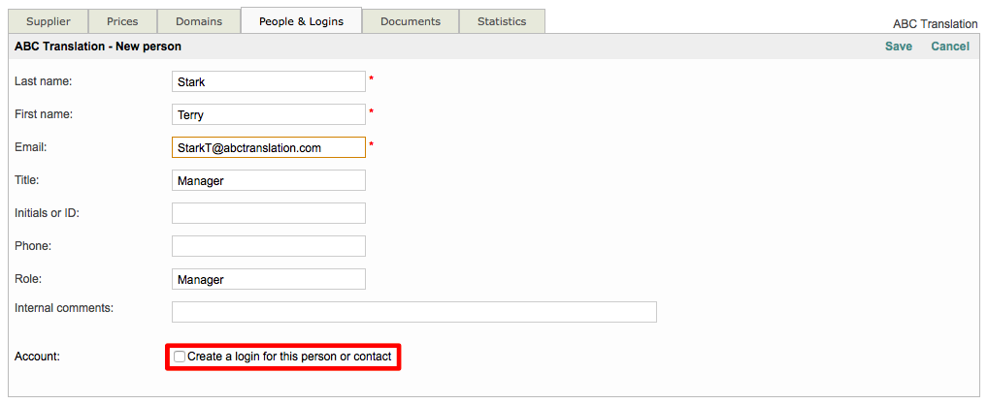Open the Supplier tab
This screenshot has width=988, height=404.
pos(48,21)
